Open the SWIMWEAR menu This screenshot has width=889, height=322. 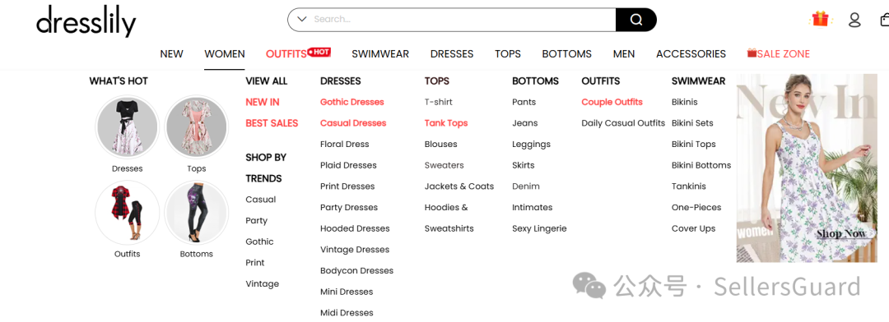point(379,53)
